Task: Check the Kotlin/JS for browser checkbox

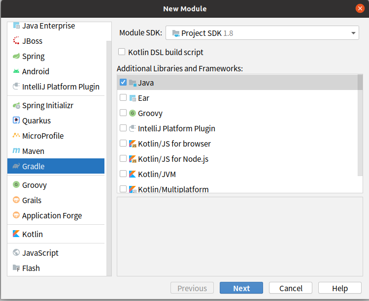Action: (x=123, y=143)
